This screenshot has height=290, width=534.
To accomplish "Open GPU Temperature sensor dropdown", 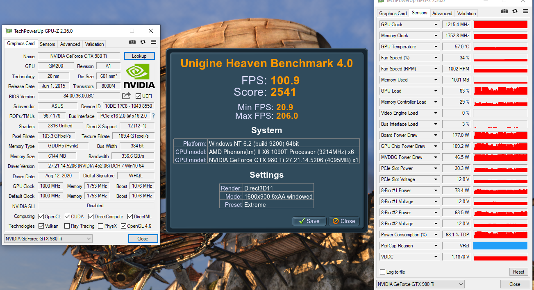I will click(436, 47).
